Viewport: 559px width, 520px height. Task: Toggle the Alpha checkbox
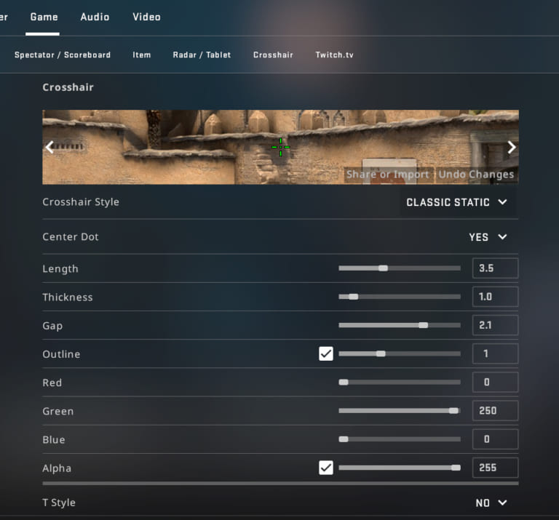tap(326, 468)
